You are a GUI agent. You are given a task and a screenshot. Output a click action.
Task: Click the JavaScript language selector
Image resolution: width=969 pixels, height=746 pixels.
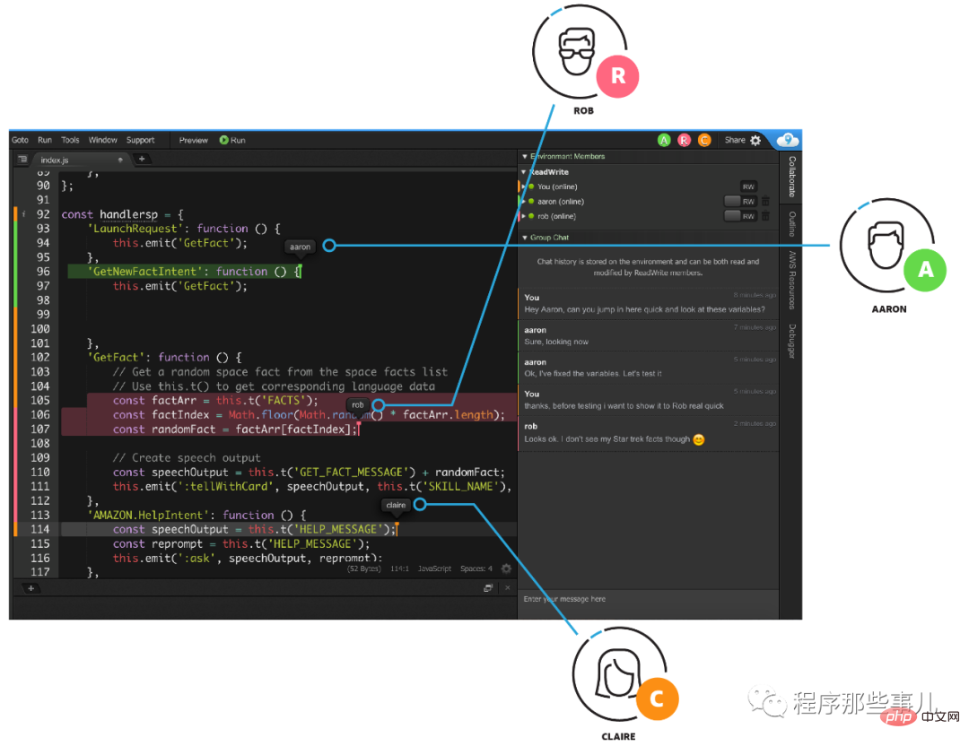434,568
